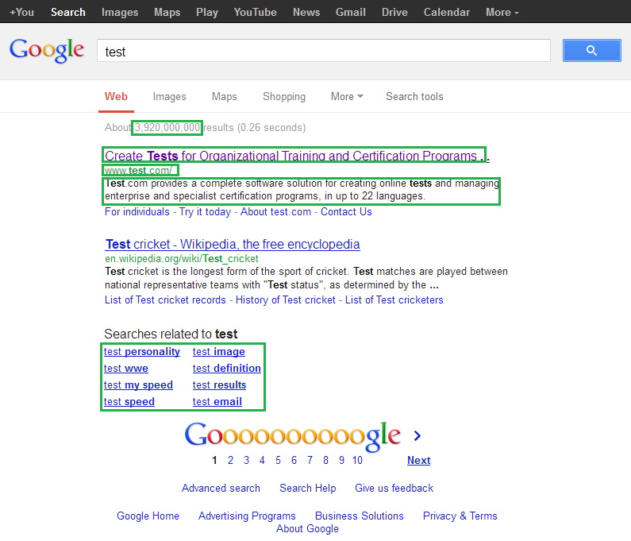Click the www.test.com URL
The width and height of the screenshot is (631, 541).
tap(138, 170)
